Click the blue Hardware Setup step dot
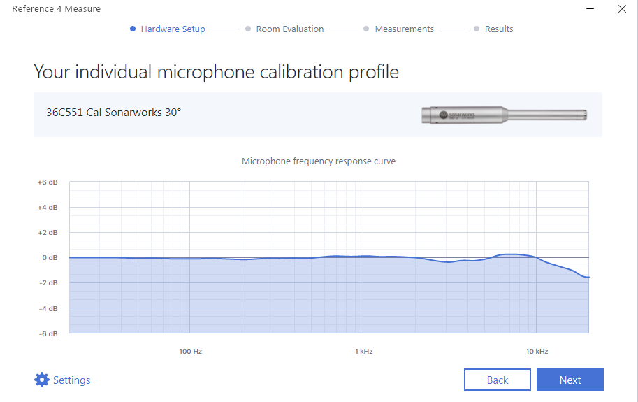Viewport: 638px width, 402px height. click(x=133, y=29)
